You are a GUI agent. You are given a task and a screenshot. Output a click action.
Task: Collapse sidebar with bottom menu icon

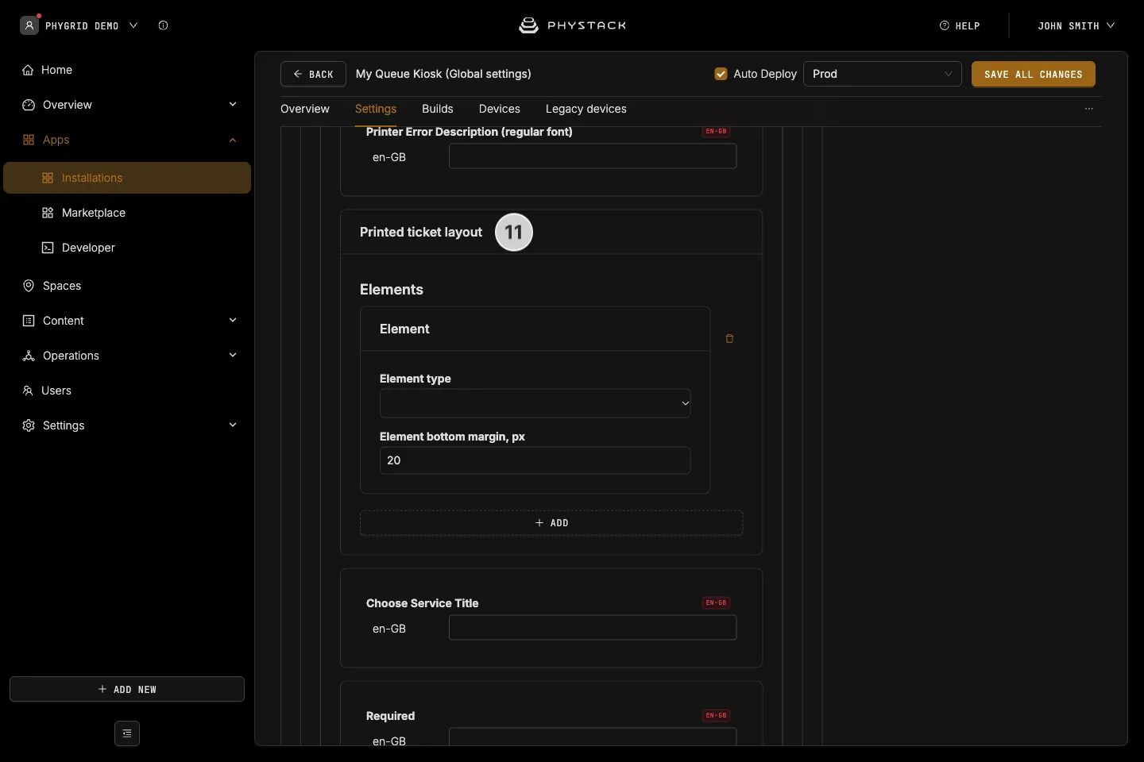click(x=127, y=733)
